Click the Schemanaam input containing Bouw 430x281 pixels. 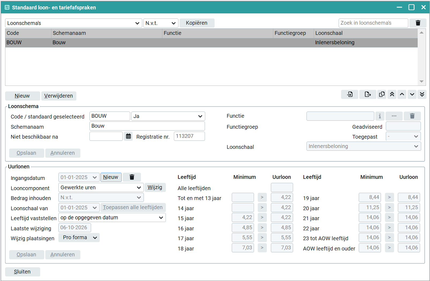[147, 126]
